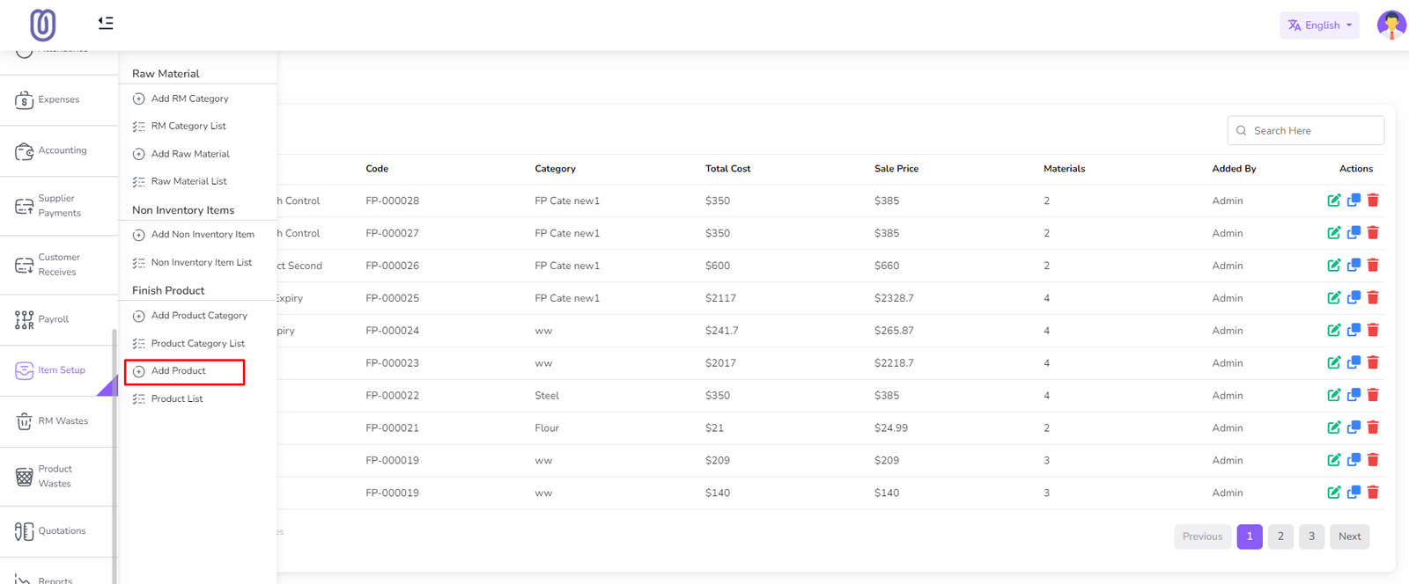Screen dimensions: 1409x584
Task: Edit the FP-000022 Steel product
Action: pos(1333,395)
